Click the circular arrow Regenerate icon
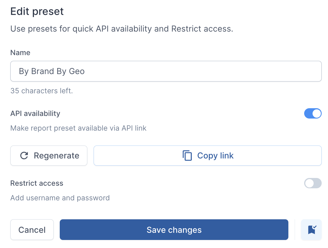The height and width of the screenshot is (248, 328). click(x=24, y=156)
